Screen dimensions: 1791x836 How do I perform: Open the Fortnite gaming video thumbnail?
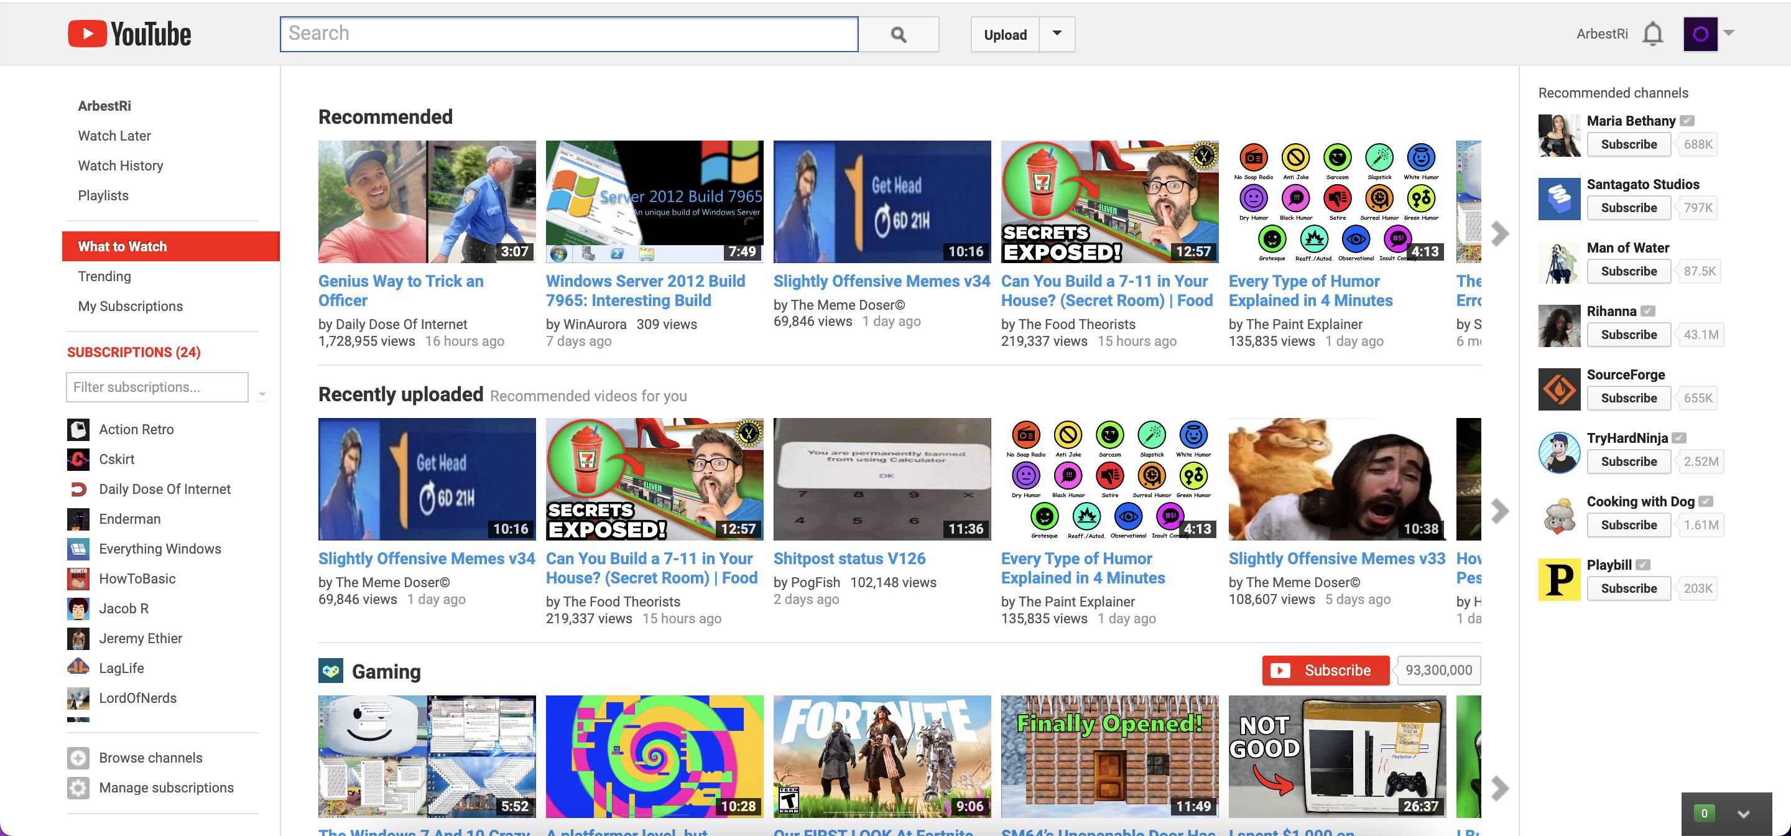(882, 757)
